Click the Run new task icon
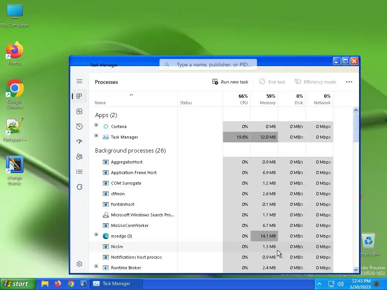387x290 pixels. [215, 82]
